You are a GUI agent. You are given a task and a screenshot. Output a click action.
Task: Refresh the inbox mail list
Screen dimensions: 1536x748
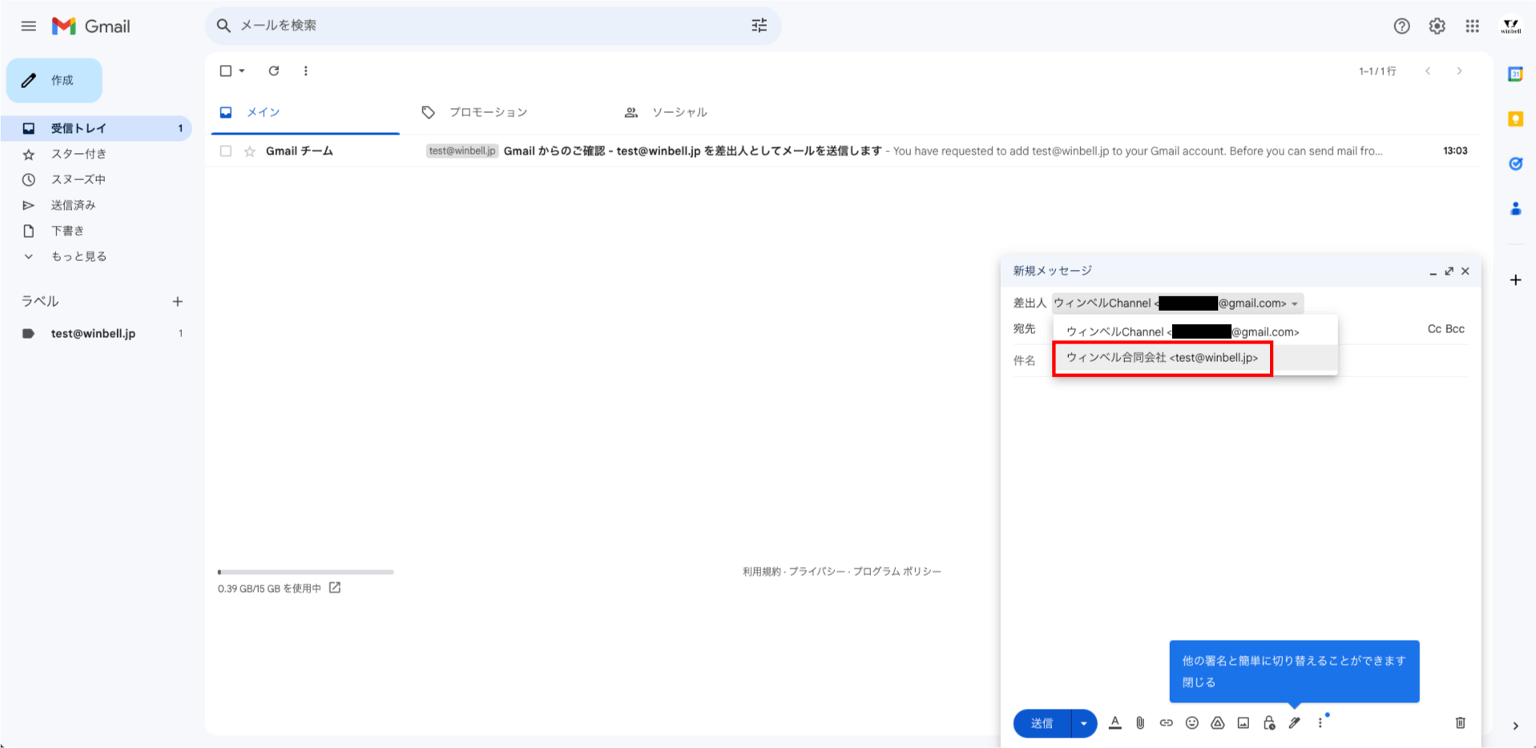[274, 70]
